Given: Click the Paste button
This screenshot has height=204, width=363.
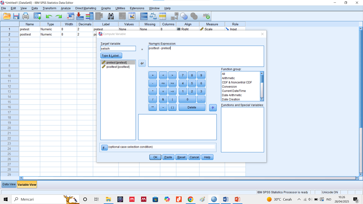Looking at the screenshot, I should click(x=168, y=157).
